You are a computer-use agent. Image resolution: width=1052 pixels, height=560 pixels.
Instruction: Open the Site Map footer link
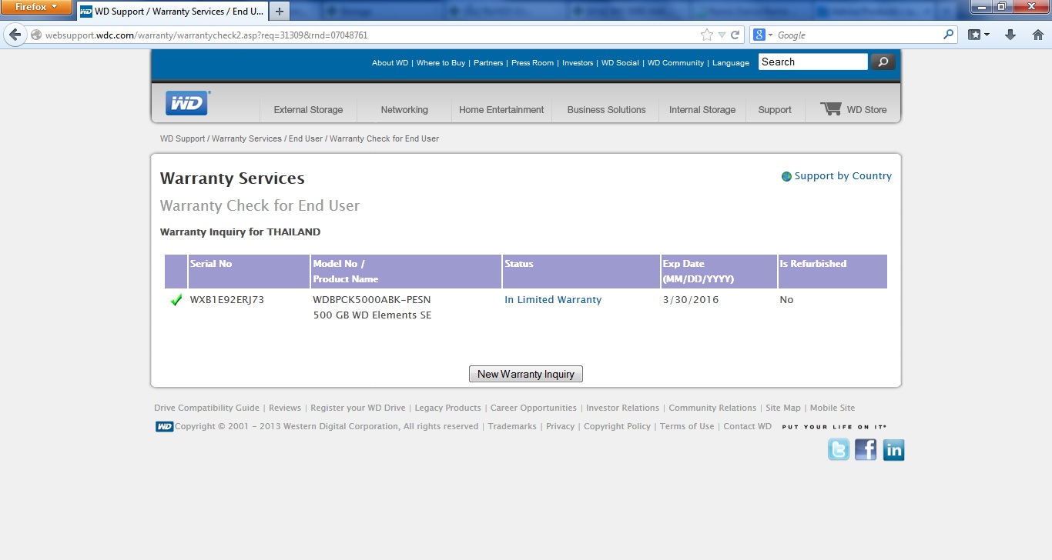pos(783,408)
